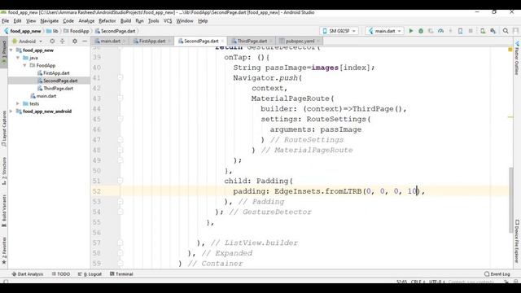Screen dimensions: 521x293
Task: Click the grayed attach icon after profiler
Action: [x=450, y=31]
